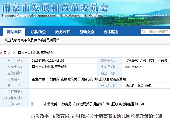Switch to the 机构信息 tab
The height and width of the screenshot is (120, 170).
pyautogui.click(x=38, y=32)
